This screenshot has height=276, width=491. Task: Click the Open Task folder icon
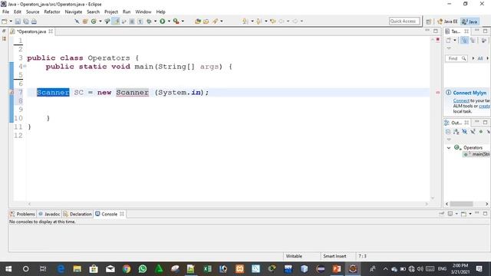tap(206, 21)
